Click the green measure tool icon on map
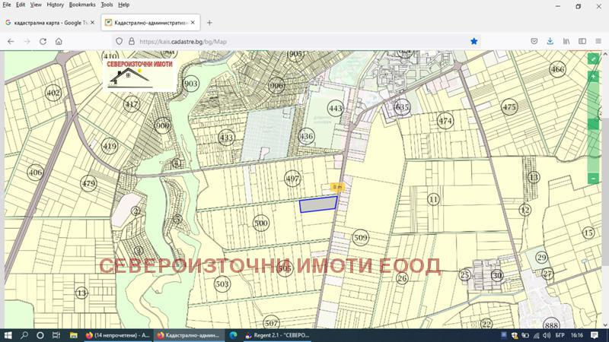 594,59
